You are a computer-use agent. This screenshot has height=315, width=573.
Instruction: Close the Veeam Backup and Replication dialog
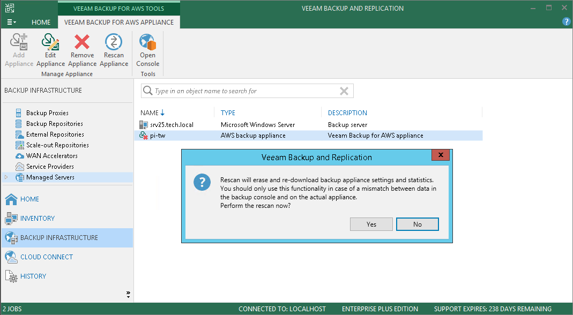point(441,155)
